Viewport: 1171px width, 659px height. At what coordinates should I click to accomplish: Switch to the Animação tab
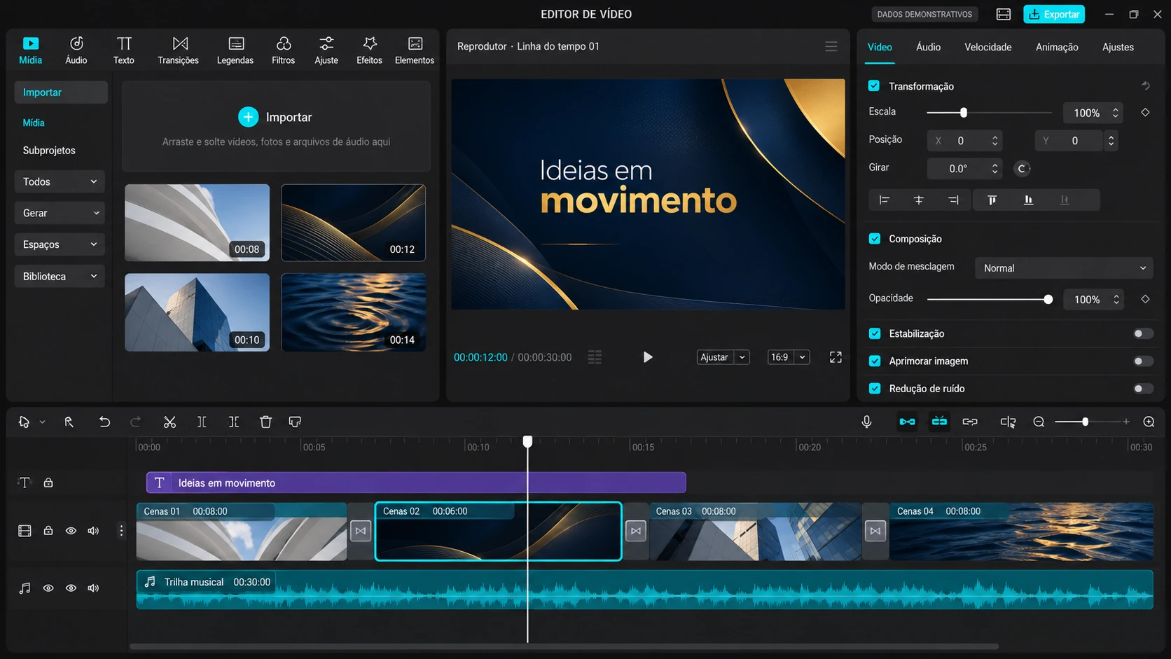[x=1057, y=47]
